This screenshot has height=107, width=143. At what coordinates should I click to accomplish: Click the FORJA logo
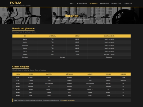click(x=16, y=3)
